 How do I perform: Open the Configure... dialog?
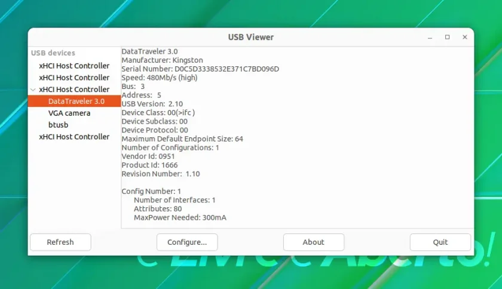pos(187,242)
